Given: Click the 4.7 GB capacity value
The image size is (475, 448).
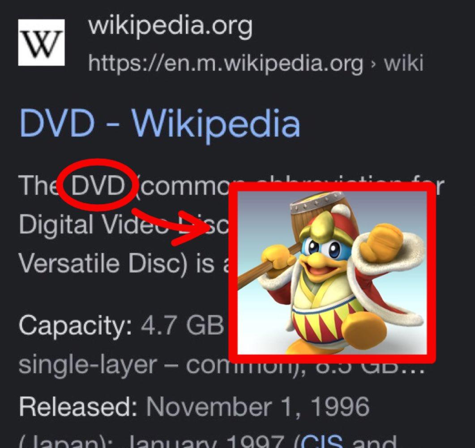Looking at the screenshot, I should click(x=182, y=325).
